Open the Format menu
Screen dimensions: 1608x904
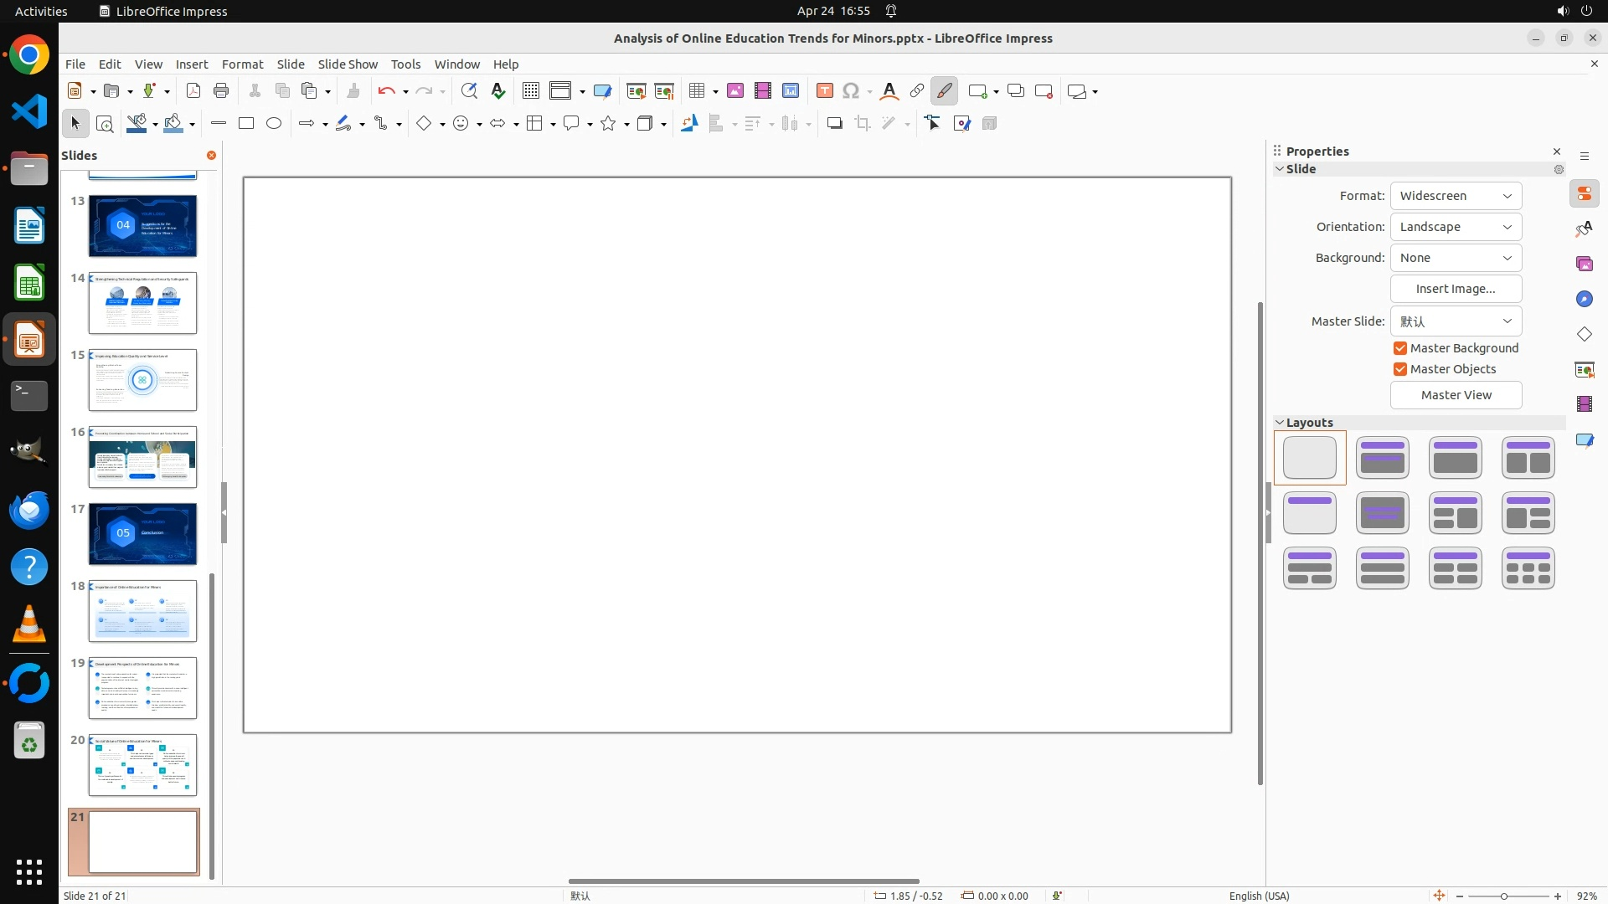(x=242, y=64)
